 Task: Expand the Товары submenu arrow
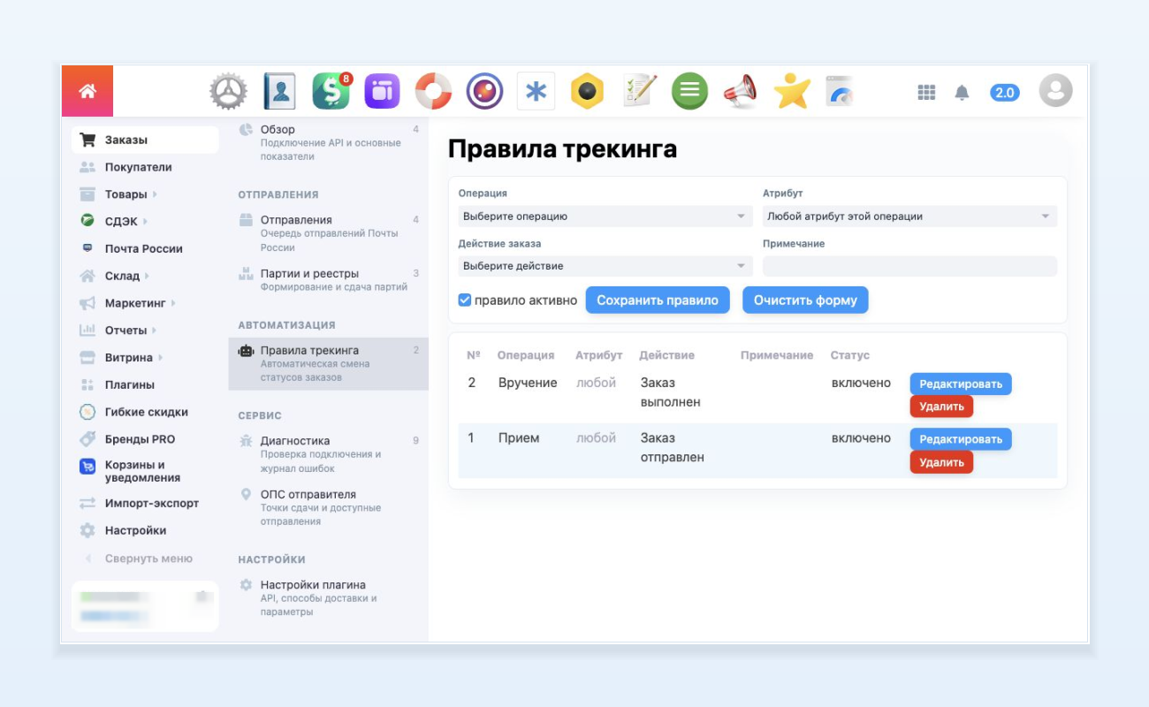pos(155,194)
